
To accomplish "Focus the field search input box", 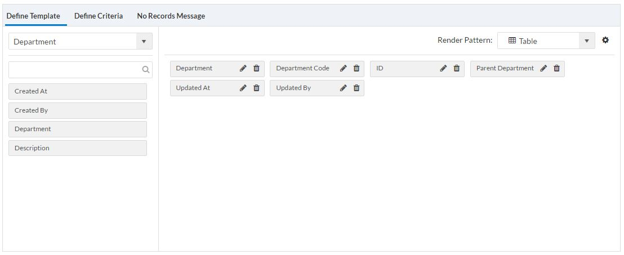I will [x=75, y=70].
